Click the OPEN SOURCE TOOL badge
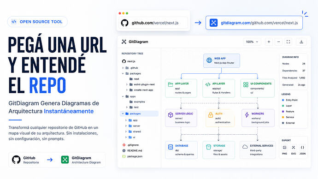 (x=37, y=22)
